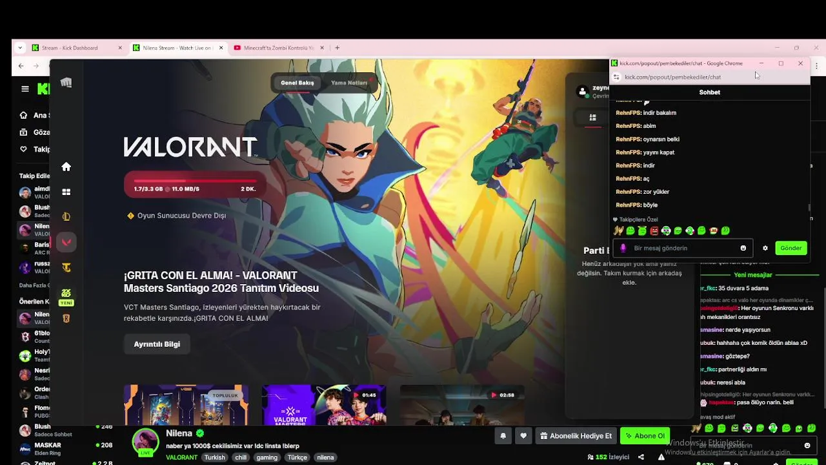Image resolution: width=826 pixels, height=465 pixels.
Task: Click the purple voice icon in popout chat input
Action: pyautogui.click(x=623, y=248)
